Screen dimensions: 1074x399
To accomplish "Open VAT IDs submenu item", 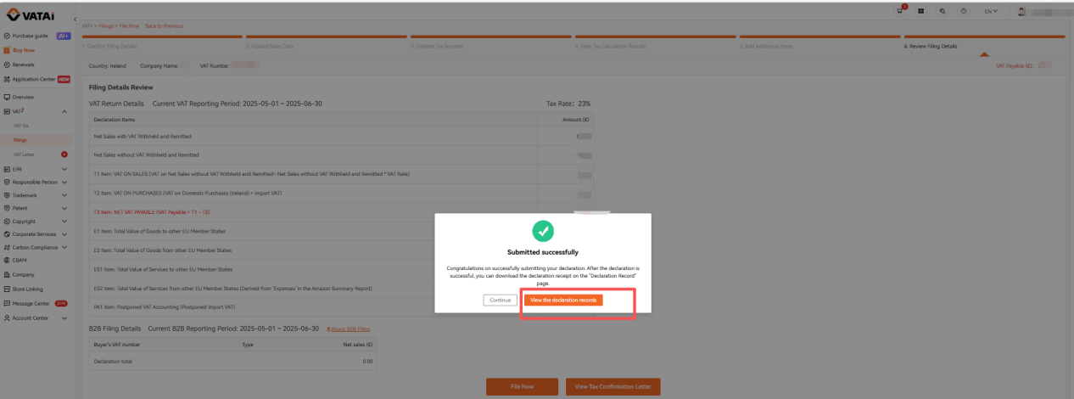I will (x=21, y=126).
